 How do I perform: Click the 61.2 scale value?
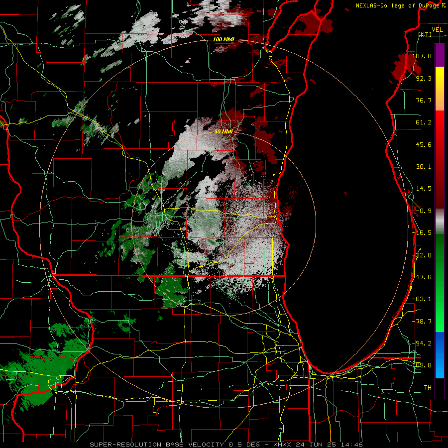click(x=424, y=122)
